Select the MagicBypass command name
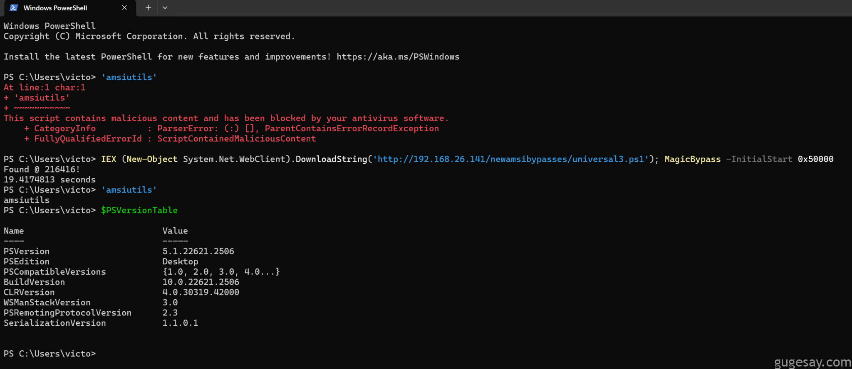Screen dimensions: 852x369 (x=693, y=159)
